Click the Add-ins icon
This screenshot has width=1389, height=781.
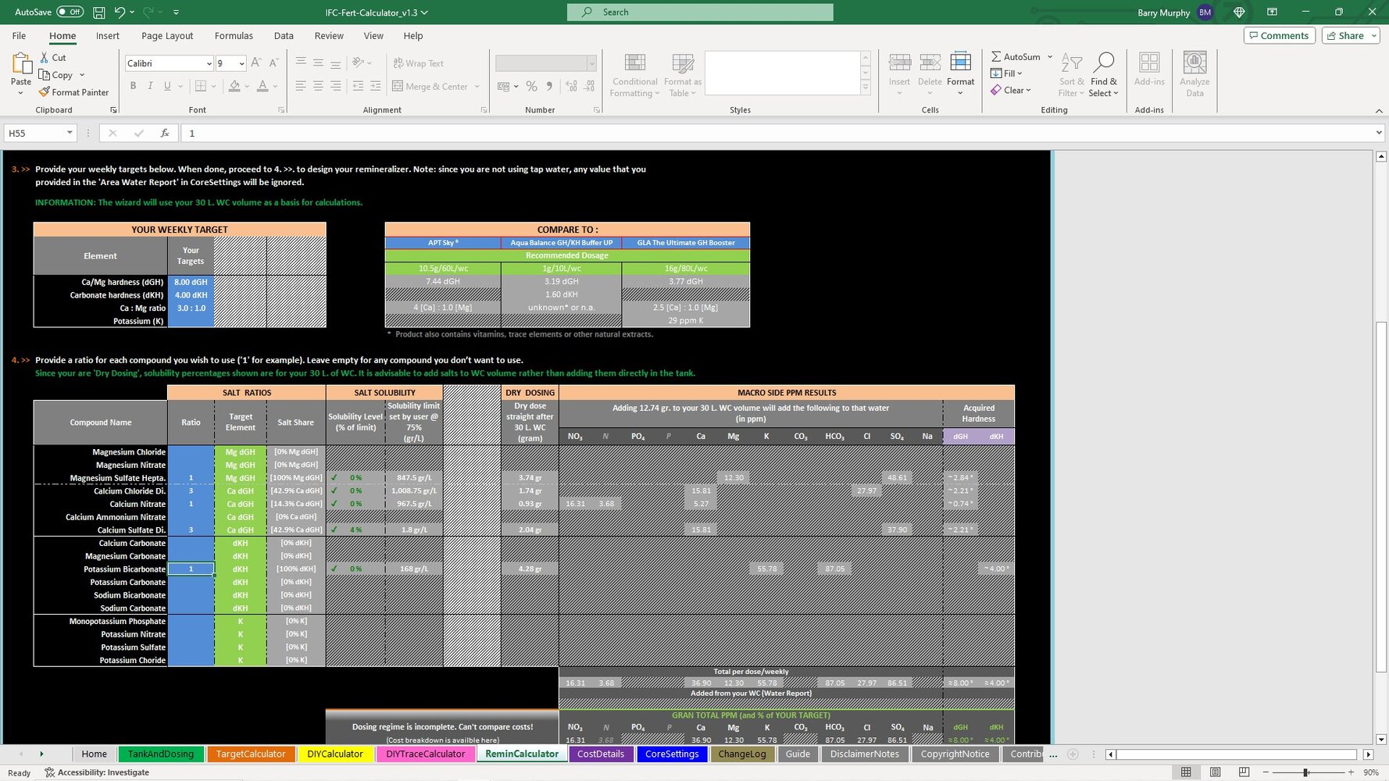pos(1149,64)
